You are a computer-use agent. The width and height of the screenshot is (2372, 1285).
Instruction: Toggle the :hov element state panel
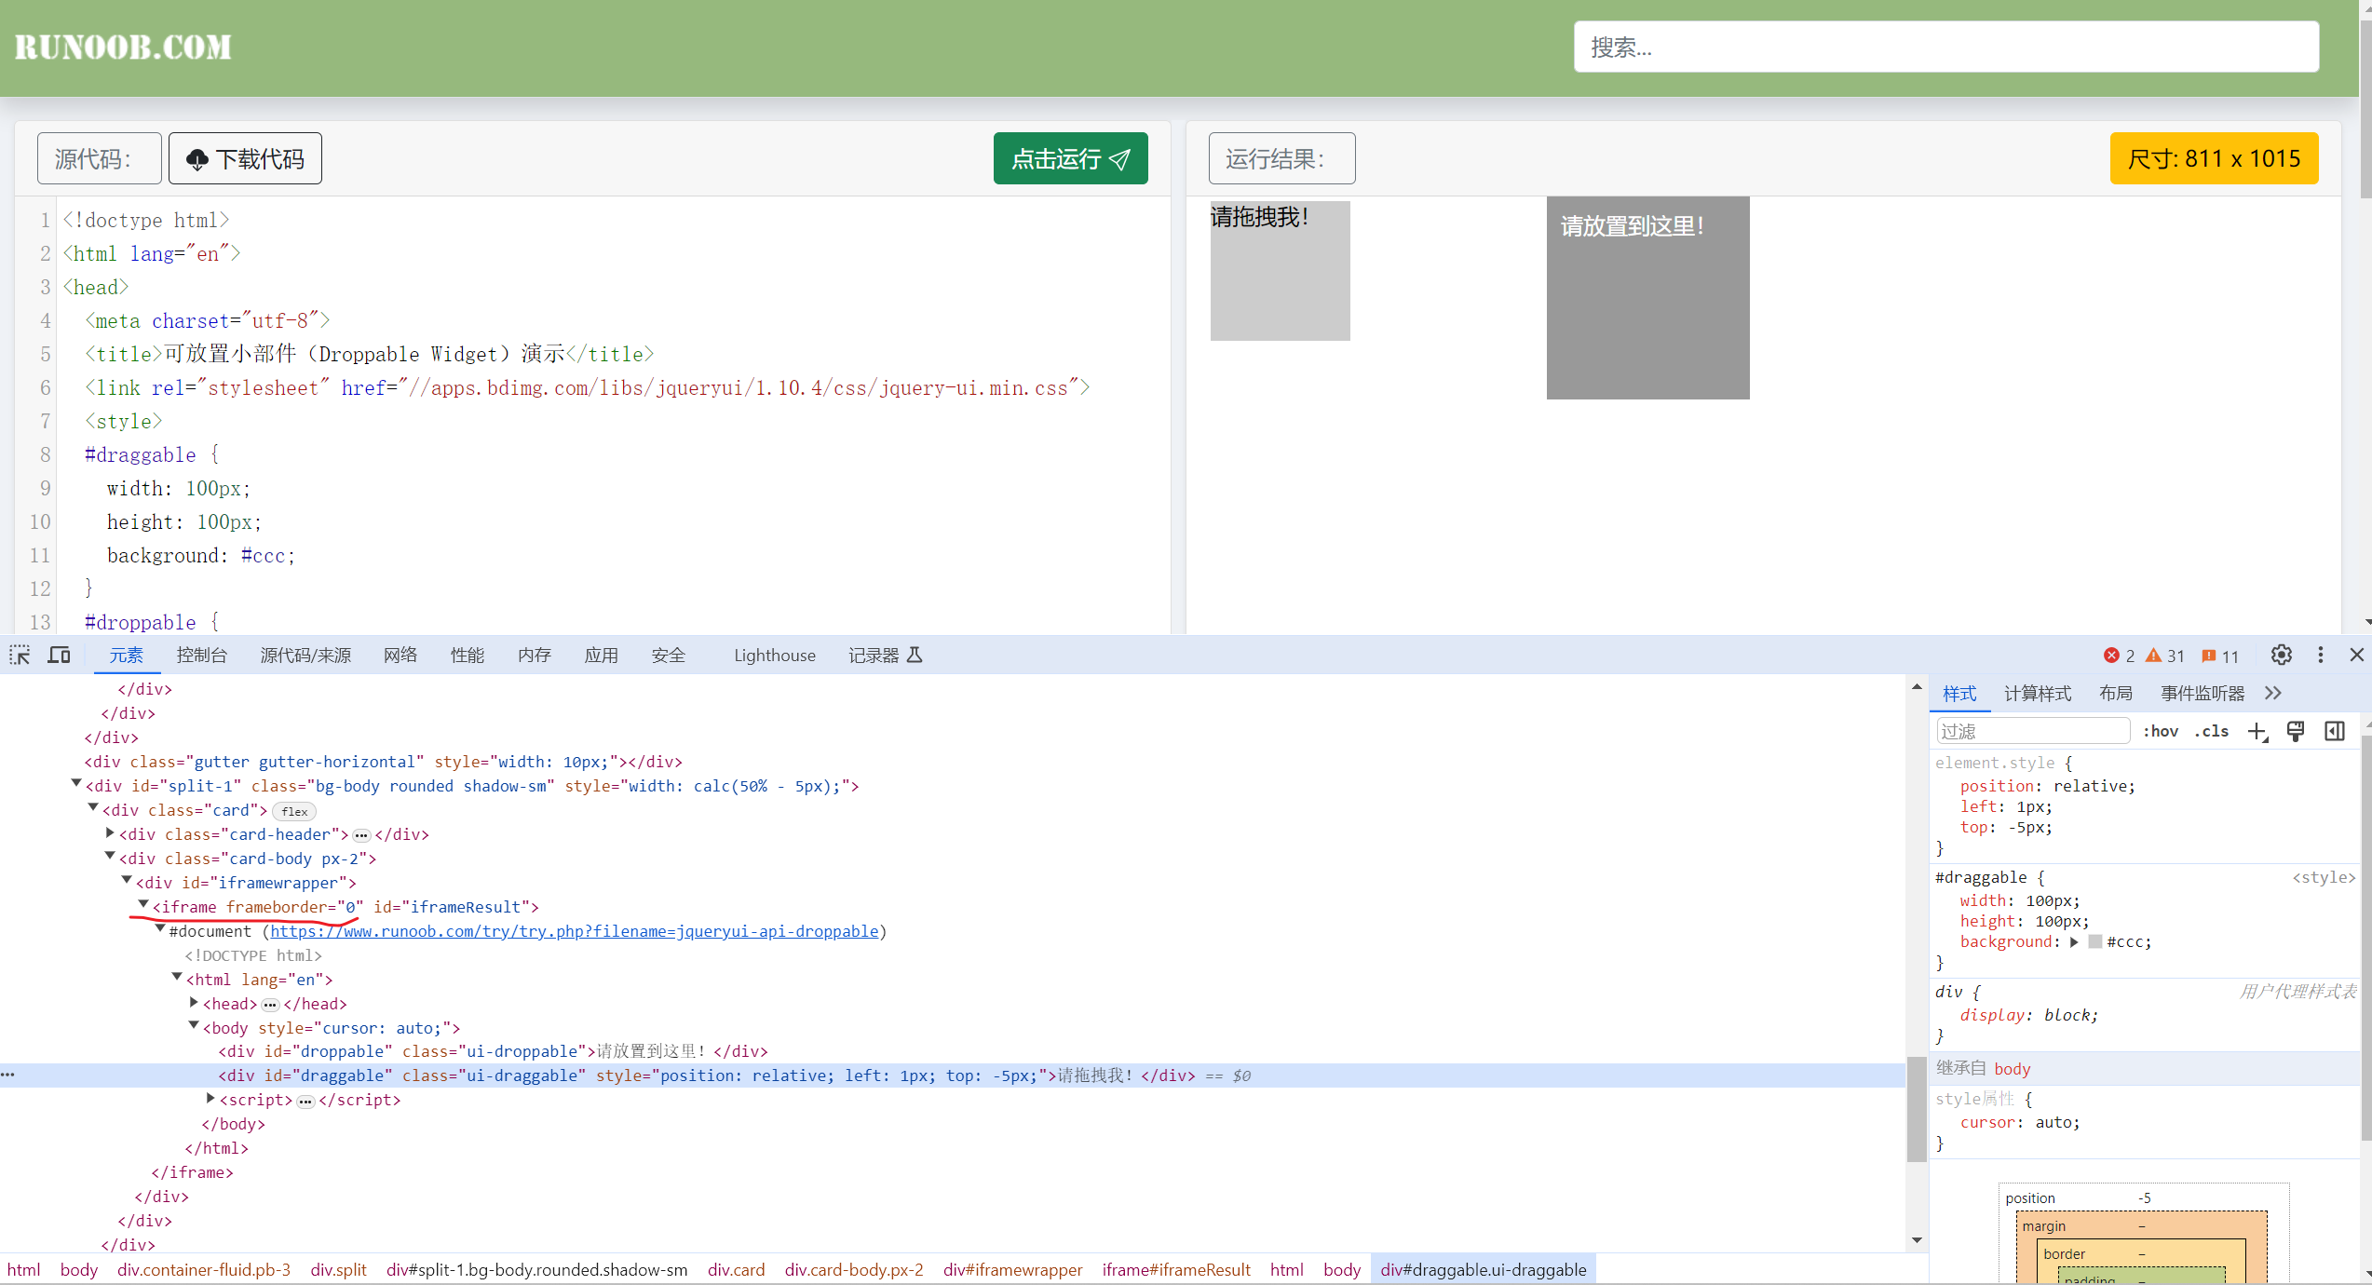pyautogui.click(x=2161, y=732)
